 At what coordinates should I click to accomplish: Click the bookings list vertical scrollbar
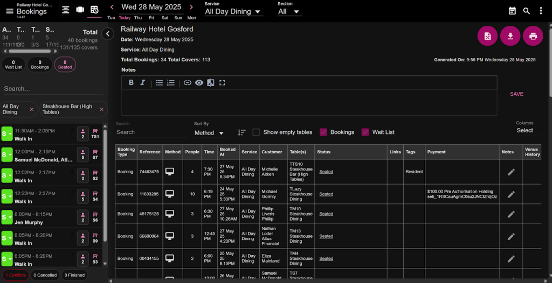click(x=105, y=186)
